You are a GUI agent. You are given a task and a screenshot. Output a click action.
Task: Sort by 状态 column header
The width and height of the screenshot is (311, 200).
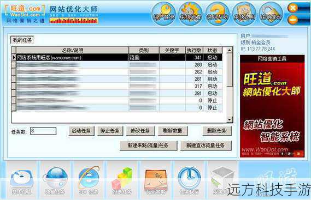pos(213,50)
